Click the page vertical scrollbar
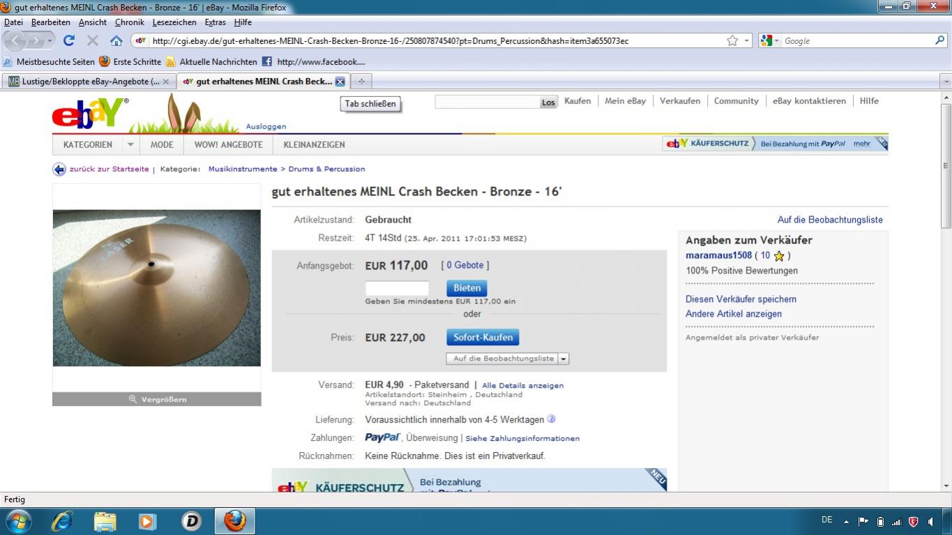 946,292
